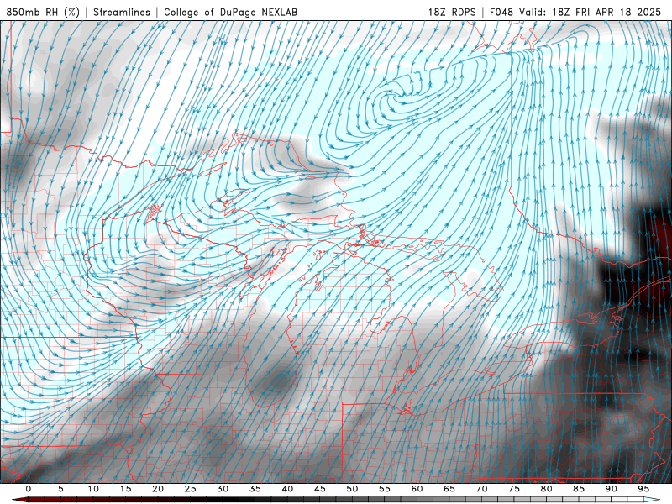Image resolution: width=672 pixels, height=504 pixels.
Task: Click the "65" value on color bar
Action: tap(449, 489)
